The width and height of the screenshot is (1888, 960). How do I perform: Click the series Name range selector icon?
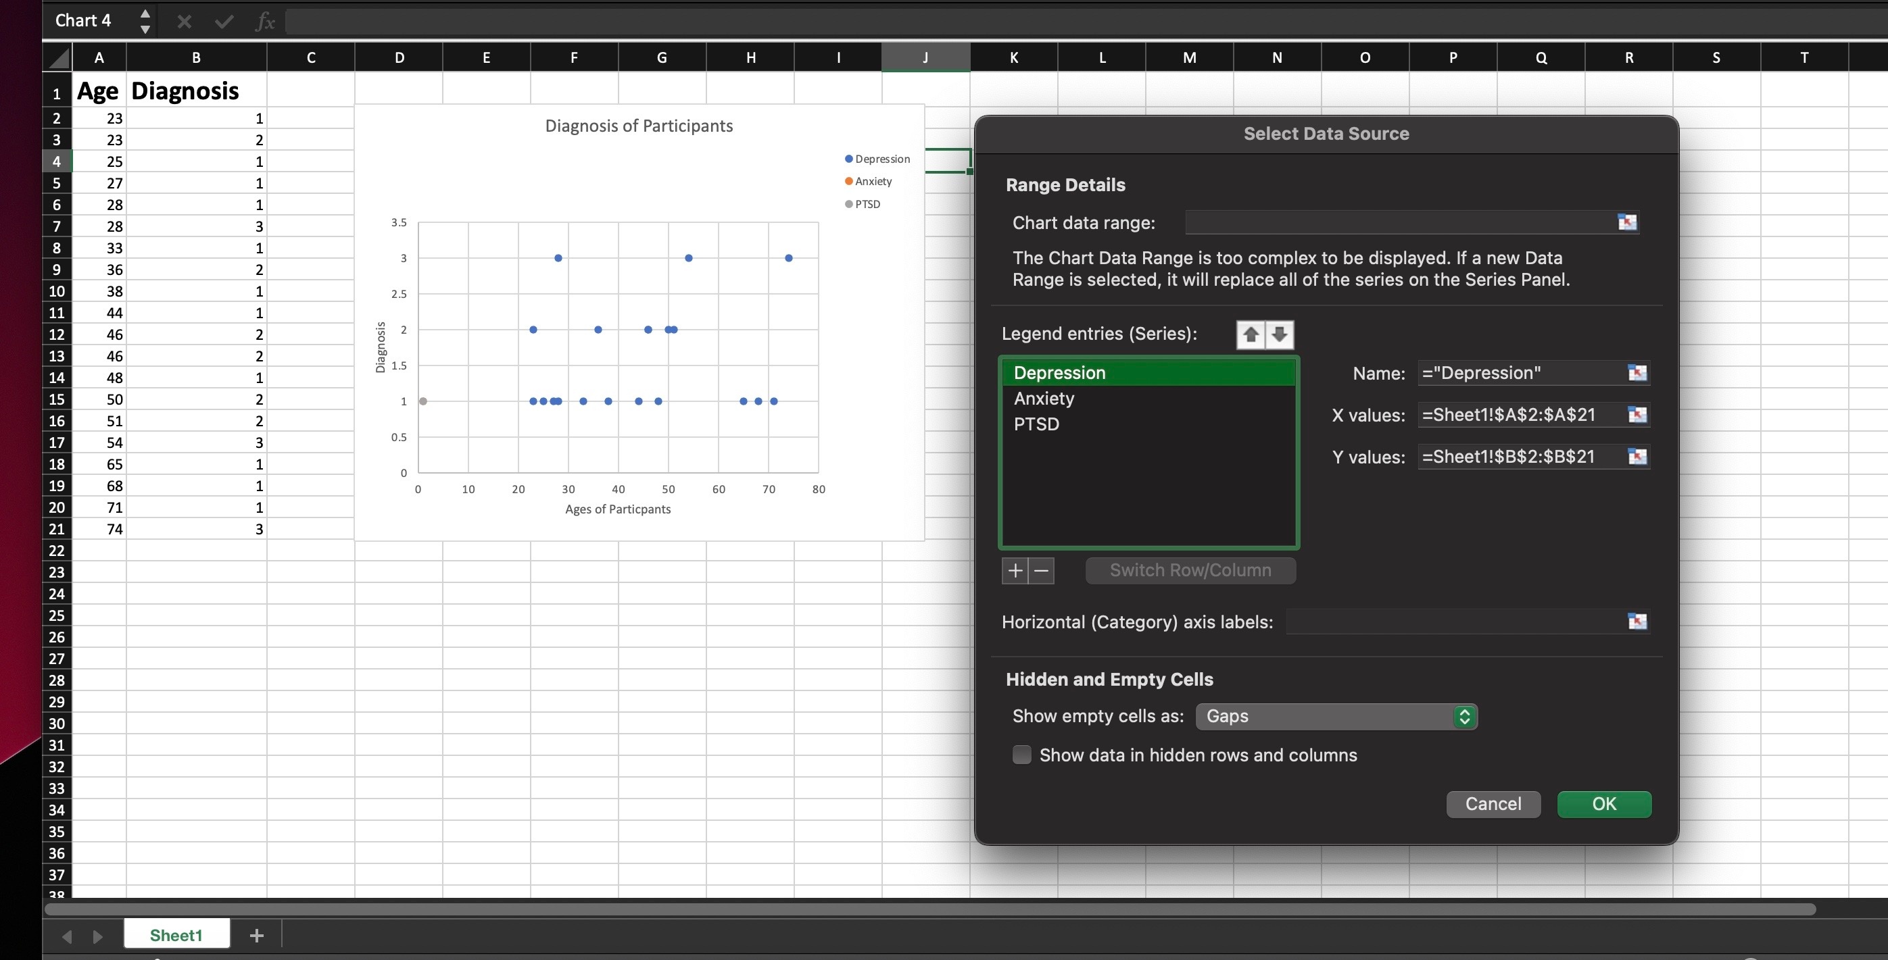[x=1637, y=373]
